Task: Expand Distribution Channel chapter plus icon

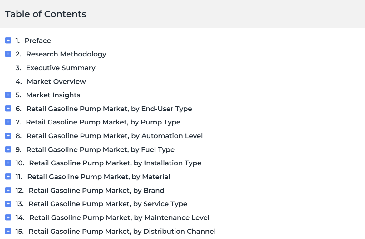Action: (x=8, y=231)
